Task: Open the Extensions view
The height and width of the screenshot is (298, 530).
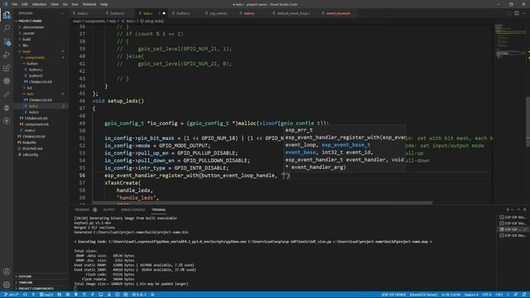Action: pos(7,68)
